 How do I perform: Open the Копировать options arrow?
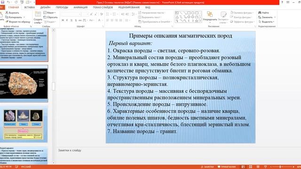point(24,17)
